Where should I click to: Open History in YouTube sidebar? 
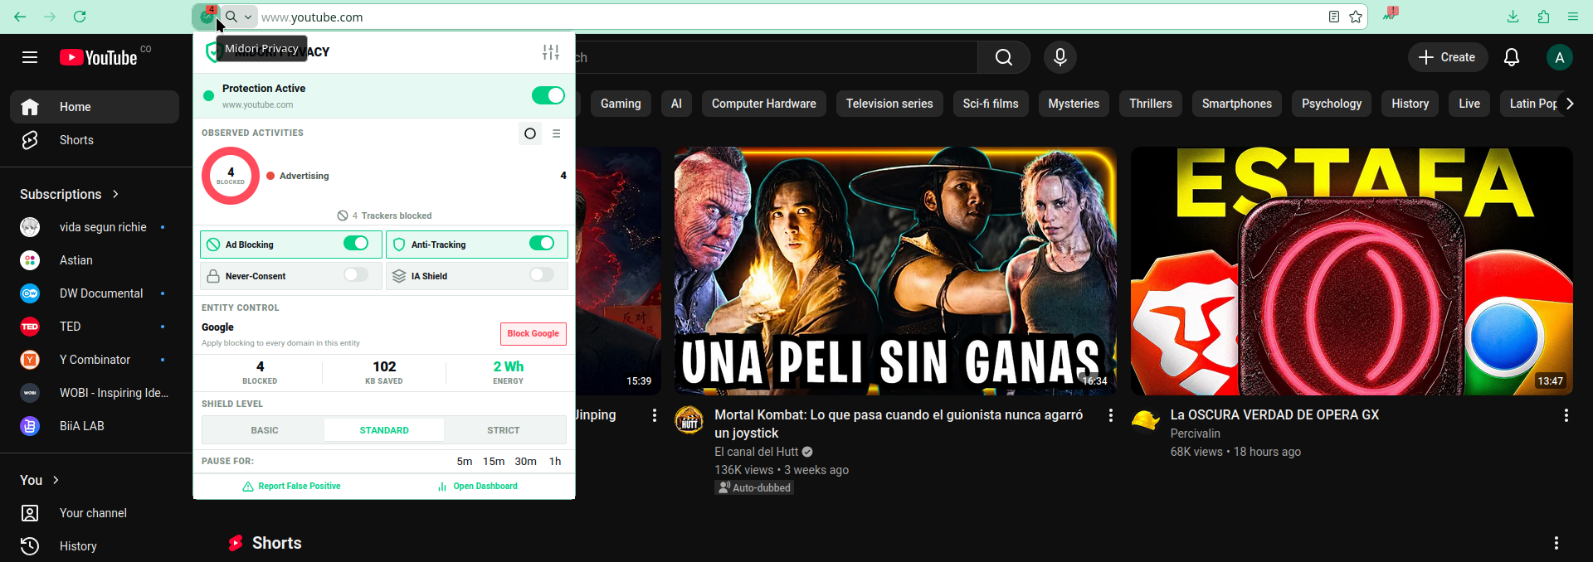pos(95,546)
